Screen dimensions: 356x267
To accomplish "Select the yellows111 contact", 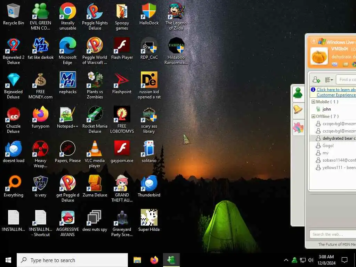I will click(x=336, y=168).
